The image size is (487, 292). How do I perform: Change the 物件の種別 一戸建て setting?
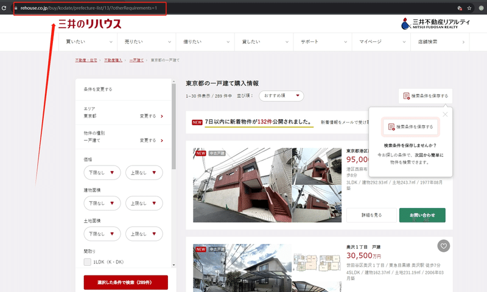tap(151, 141)
